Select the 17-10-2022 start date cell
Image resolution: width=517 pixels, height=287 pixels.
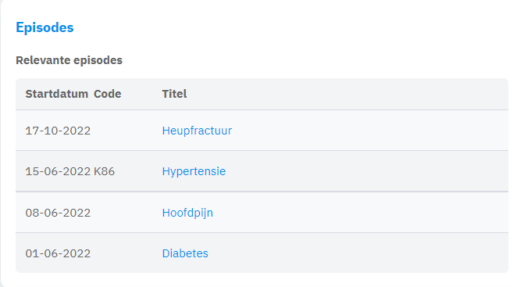58,131
